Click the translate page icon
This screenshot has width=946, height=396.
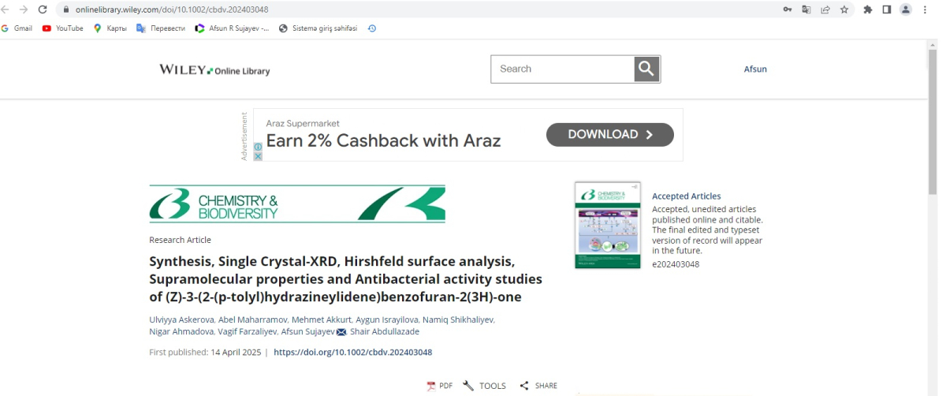click(806, 9)
